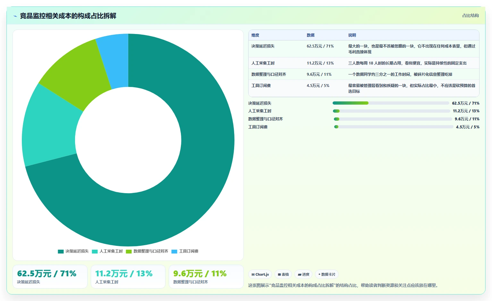Screen dimensions: 492x301
Task: Toggle the 人工采集工时 legend entry
Action: pyautogui.click(x=107, y=251)
